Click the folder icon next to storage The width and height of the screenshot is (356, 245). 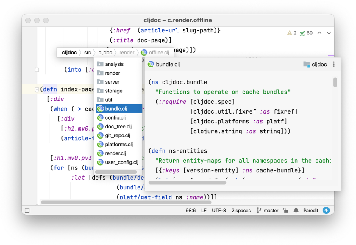[x=100, y=91]
